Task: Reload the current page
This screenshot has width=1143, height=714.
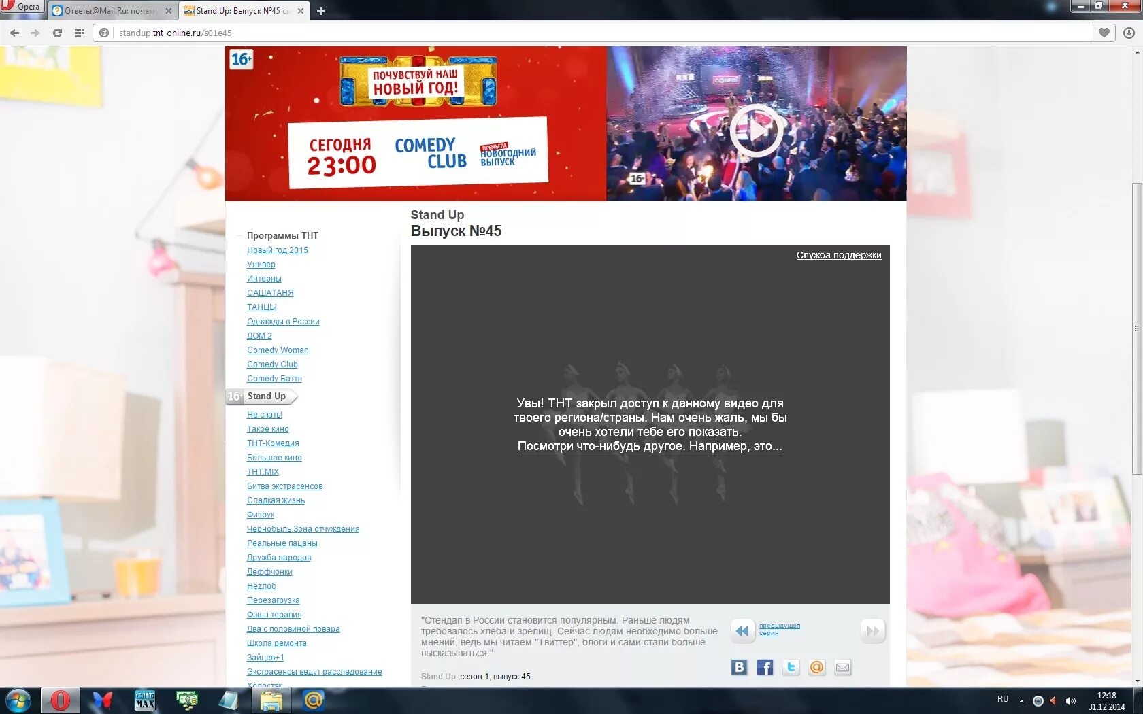Action: [x=57, y=33]
